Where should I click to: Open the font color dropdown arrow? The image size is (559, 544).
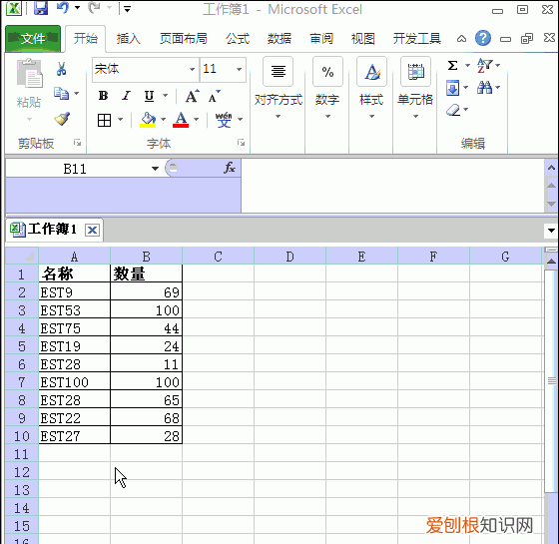point(196,120)
